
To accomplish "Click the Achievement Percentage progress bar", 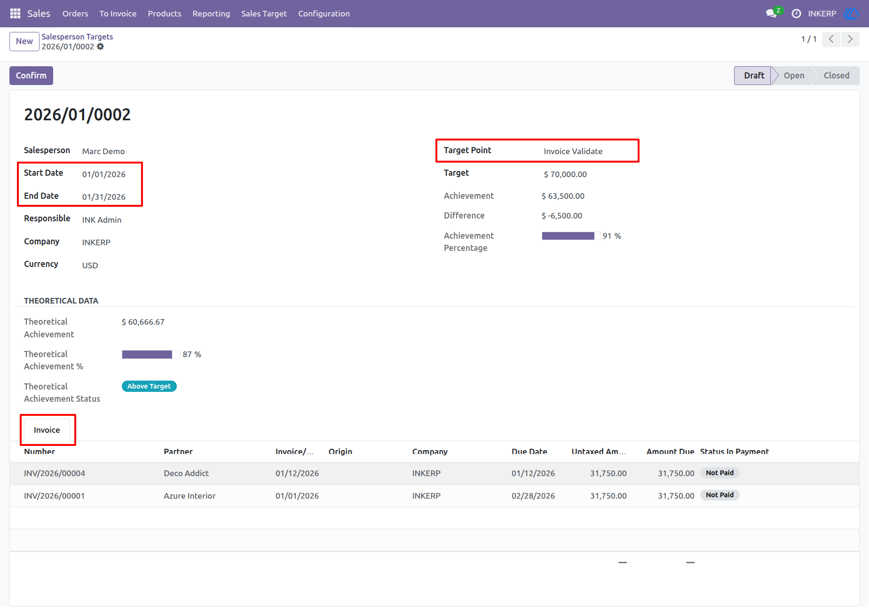I will coord(571,236).
